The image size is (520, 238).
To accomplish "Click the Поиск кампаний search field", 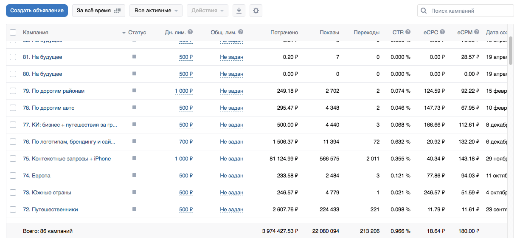I will [469, 11].
